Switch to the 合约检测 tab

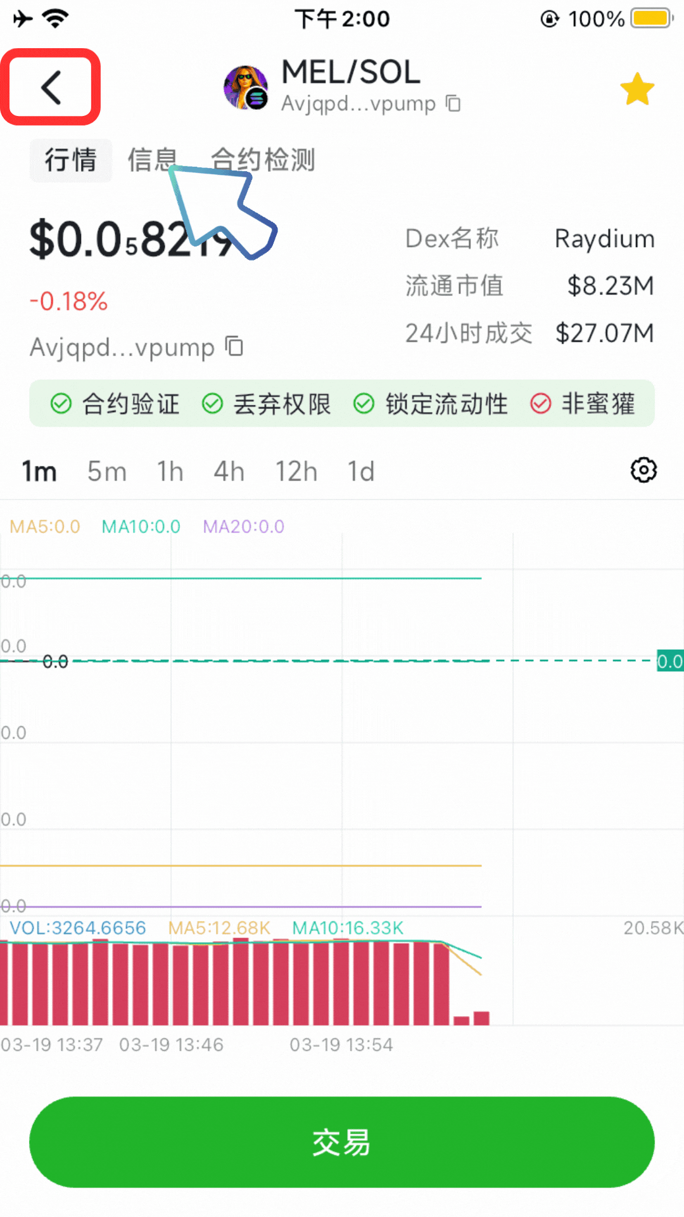263,160
